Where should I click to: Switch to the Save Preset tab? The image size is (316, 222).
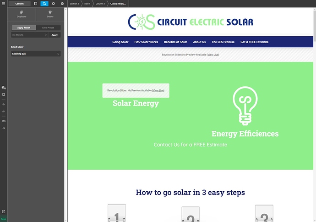coord(48,28)
